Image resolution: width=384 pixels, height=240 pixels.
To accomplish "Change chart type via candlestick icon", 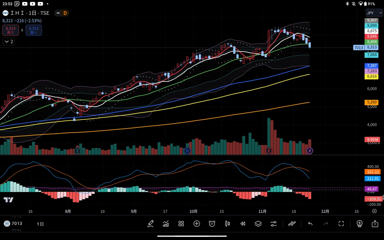I will (x=228, y=224).
